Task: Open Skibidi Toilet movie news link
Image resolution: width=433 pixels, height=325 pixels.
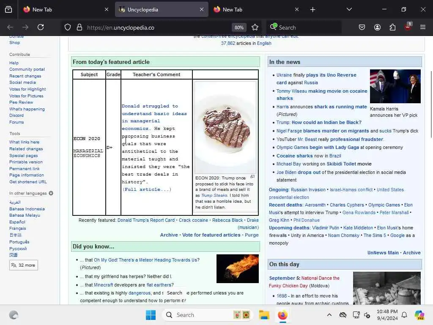Action: (x=349, y=164)
